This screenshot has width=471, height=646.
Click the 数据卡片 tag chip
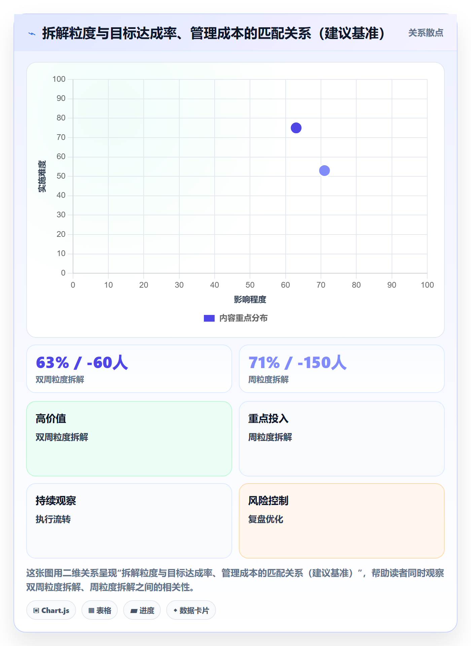pos(191,610)
